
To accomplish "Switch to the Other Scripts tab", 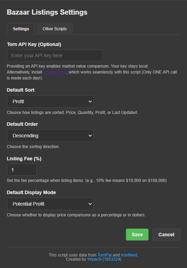I will (x=54, y=29).
